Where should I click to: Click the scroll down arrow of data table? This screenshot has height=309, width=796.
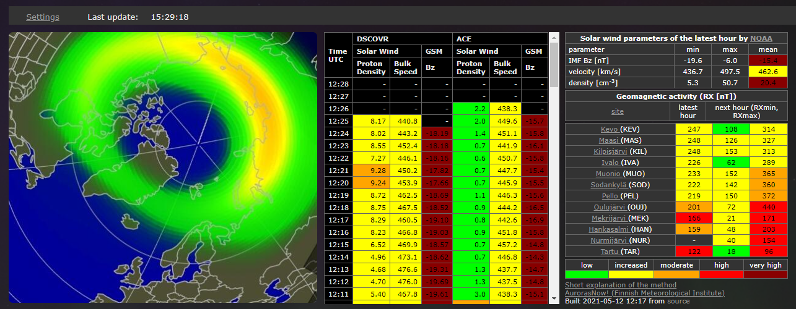click(x=554, y=299)
